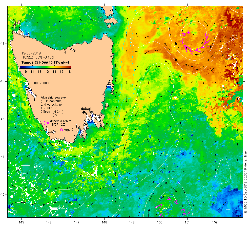
Task: Click the Hobart city label
Action: pos(86,109)
